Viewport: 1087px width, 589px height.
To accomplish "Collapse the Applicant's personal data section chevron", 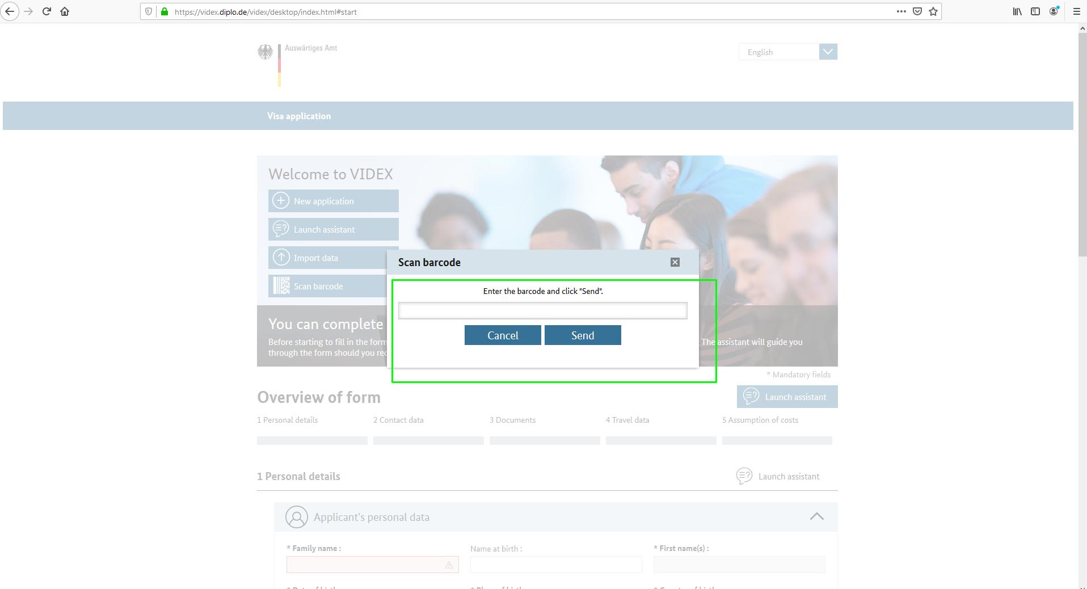I will pos(817,516).
